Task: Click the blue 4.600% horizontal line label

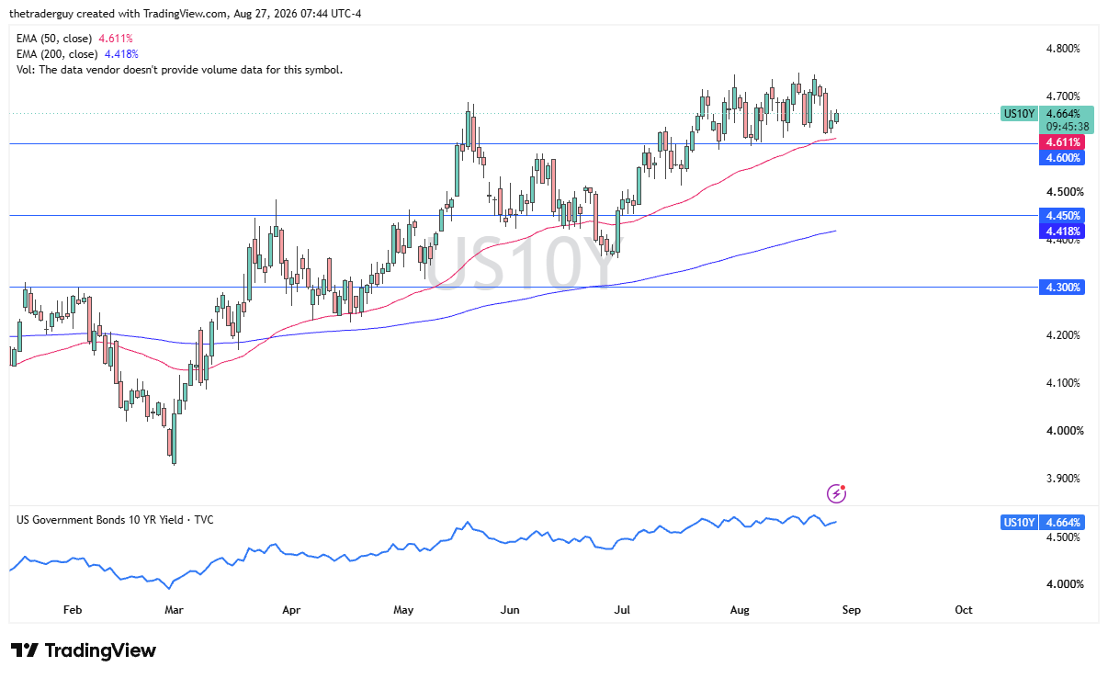Action: (x=1061, y=158)
